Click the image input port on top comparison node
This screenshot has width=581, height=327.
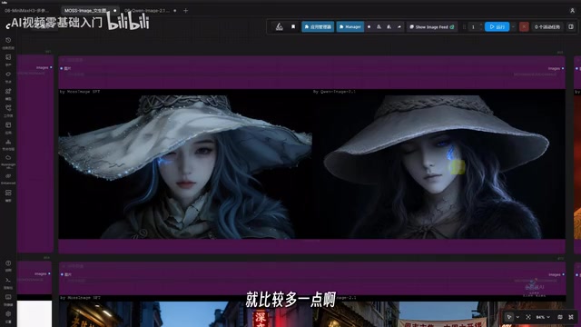click(62, 69)
